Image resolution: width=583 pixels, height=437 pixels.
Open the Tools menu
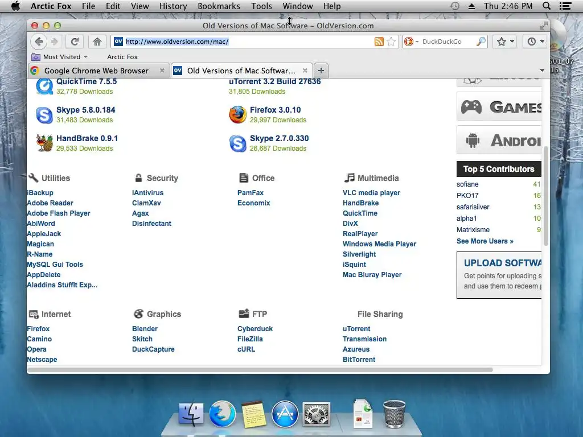click(261, 6)
